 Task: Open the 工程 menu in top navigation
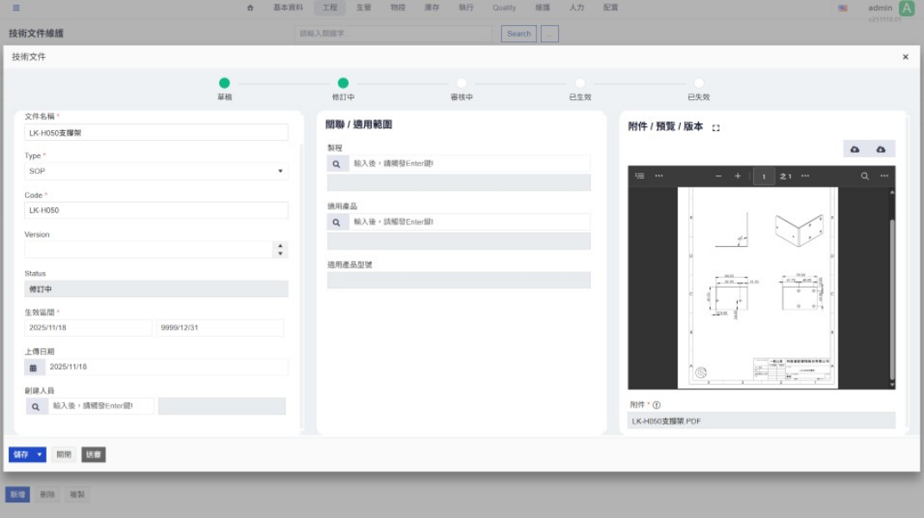tap(330, 8)
